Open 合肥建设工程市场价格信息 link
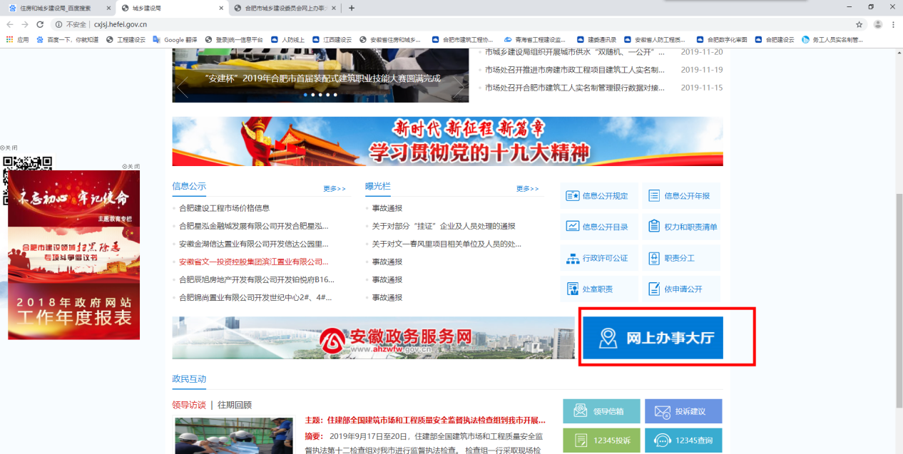Image resolution: width=903 pixels, height=454 pixels. [224, 208]
